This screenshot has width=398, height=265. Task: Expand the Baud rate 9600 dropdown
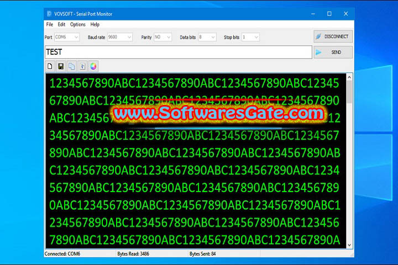(120, 37)
